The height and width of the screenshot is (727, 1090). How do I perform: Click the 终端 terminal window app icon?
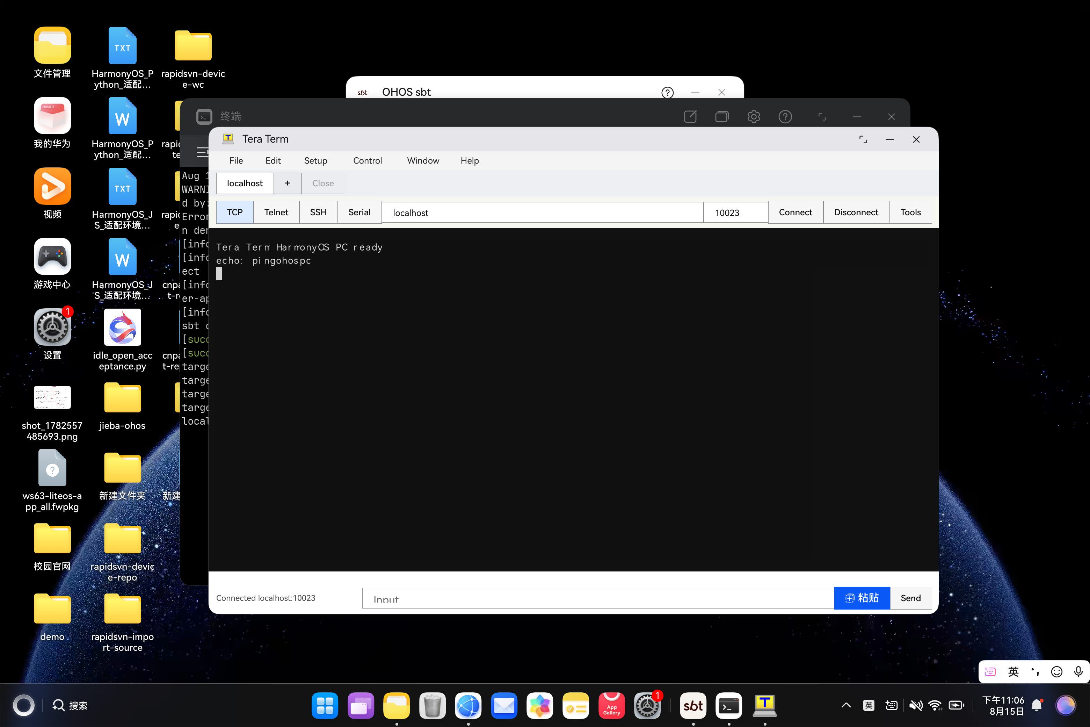pyautogui.click(x=204, y=116)
